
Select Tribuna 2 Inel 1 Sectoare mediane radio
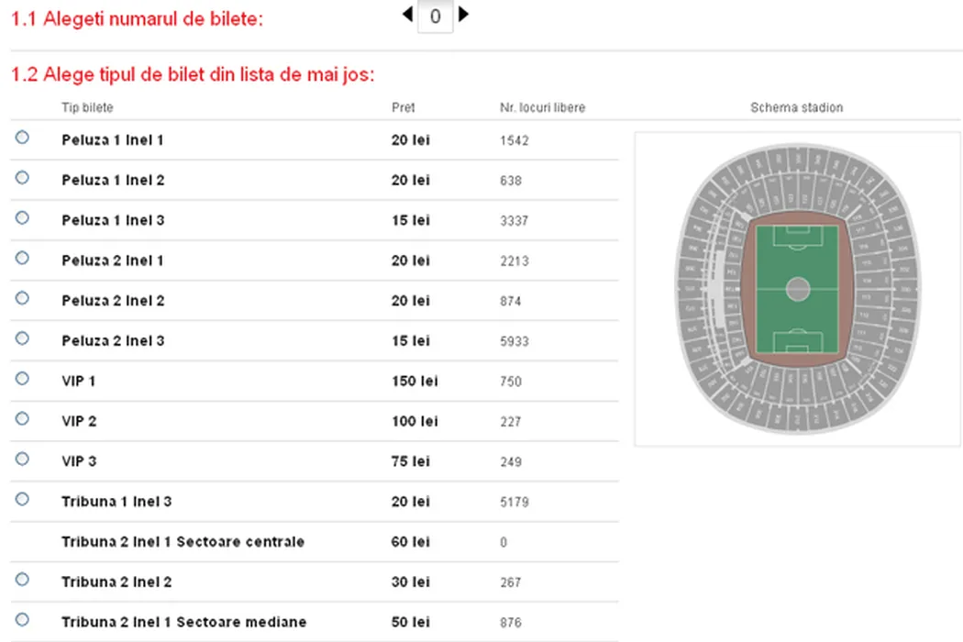tap(22, 619)
